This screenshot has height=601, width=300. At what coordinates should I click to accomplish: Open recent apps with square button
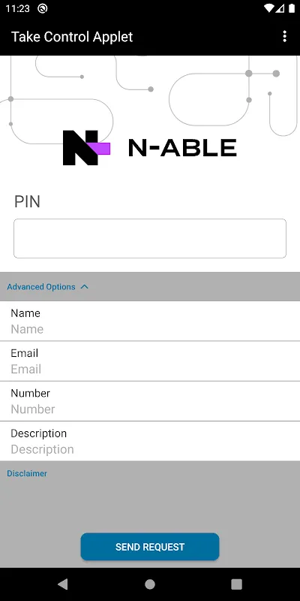click(236, 584)
